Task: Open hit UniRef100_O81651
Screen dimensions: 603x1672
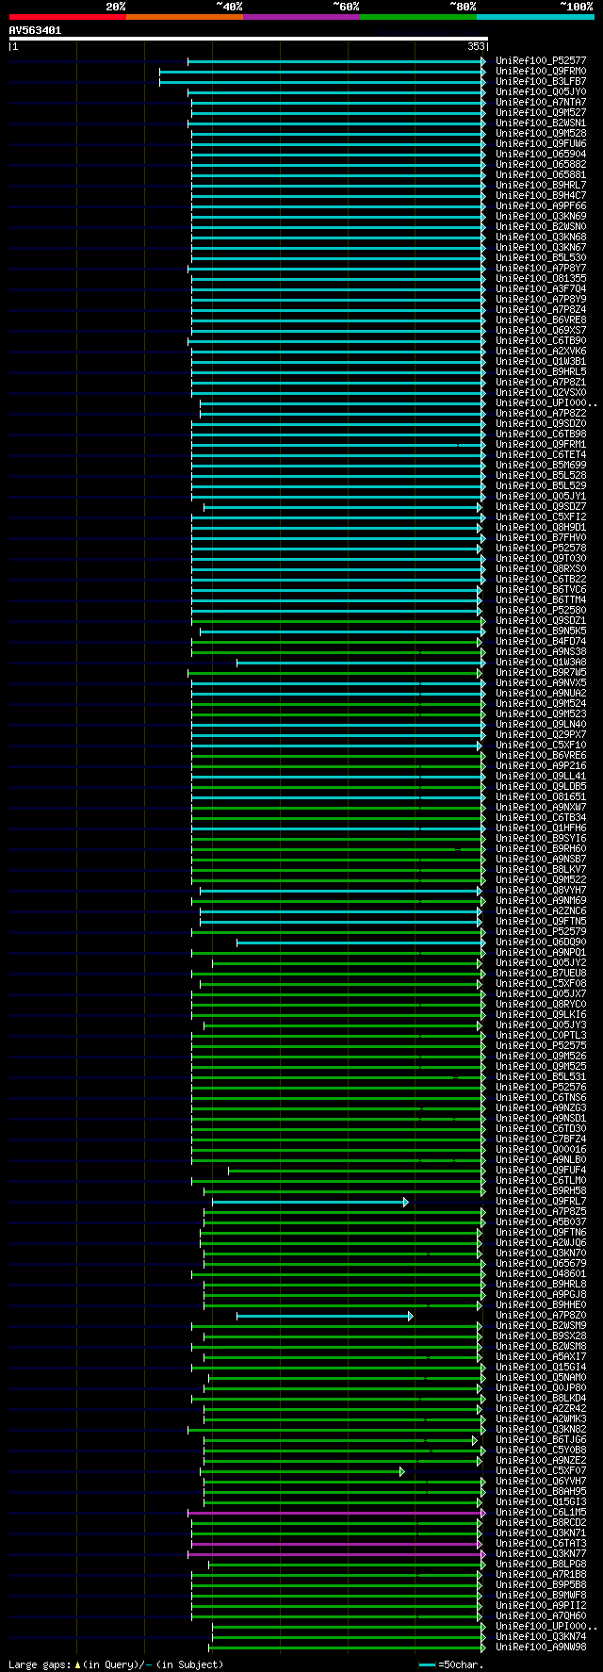Action: tap(541, 797)
